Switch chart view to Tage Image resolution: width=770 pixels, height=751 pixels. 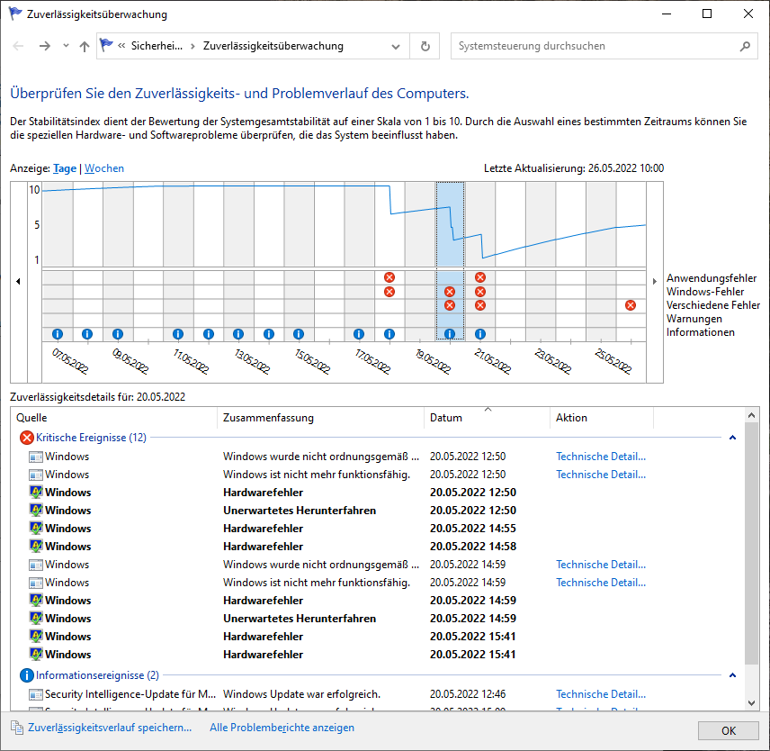[x=65, y=168]
